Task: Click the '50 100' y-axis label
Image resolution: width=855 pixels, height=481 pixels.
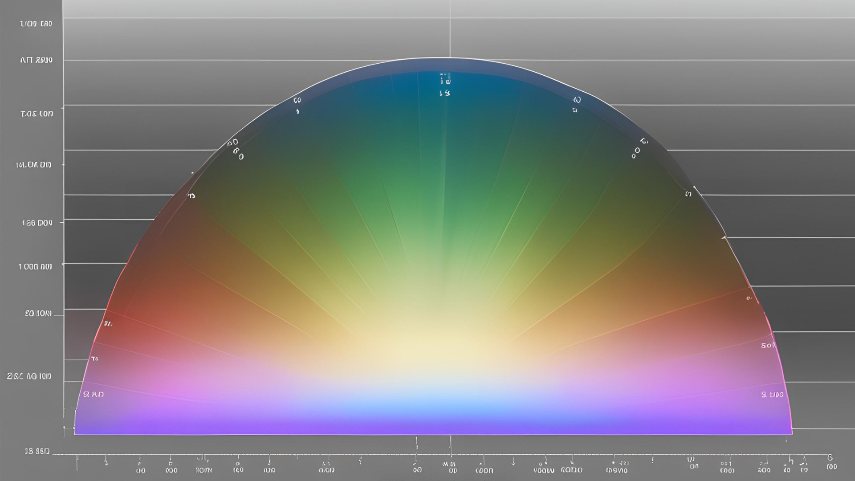Action: coord(38,314)
